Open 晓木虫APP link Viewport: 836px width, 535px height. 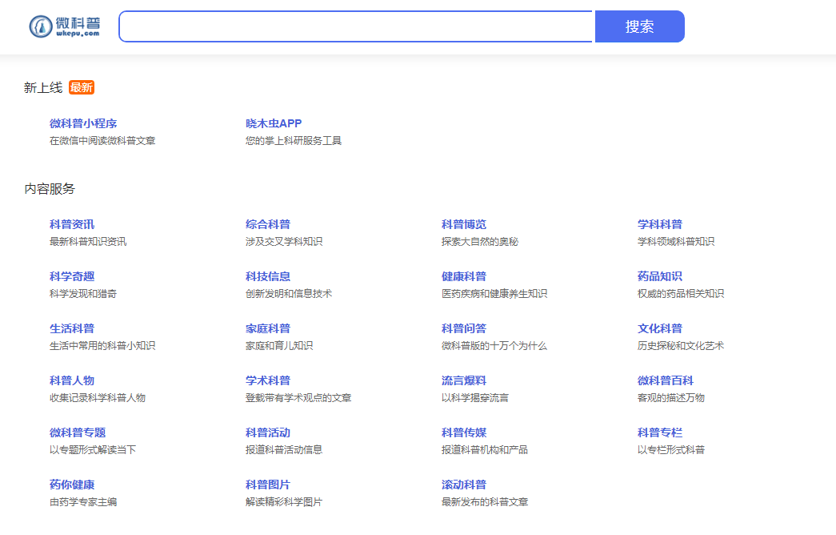274,123
